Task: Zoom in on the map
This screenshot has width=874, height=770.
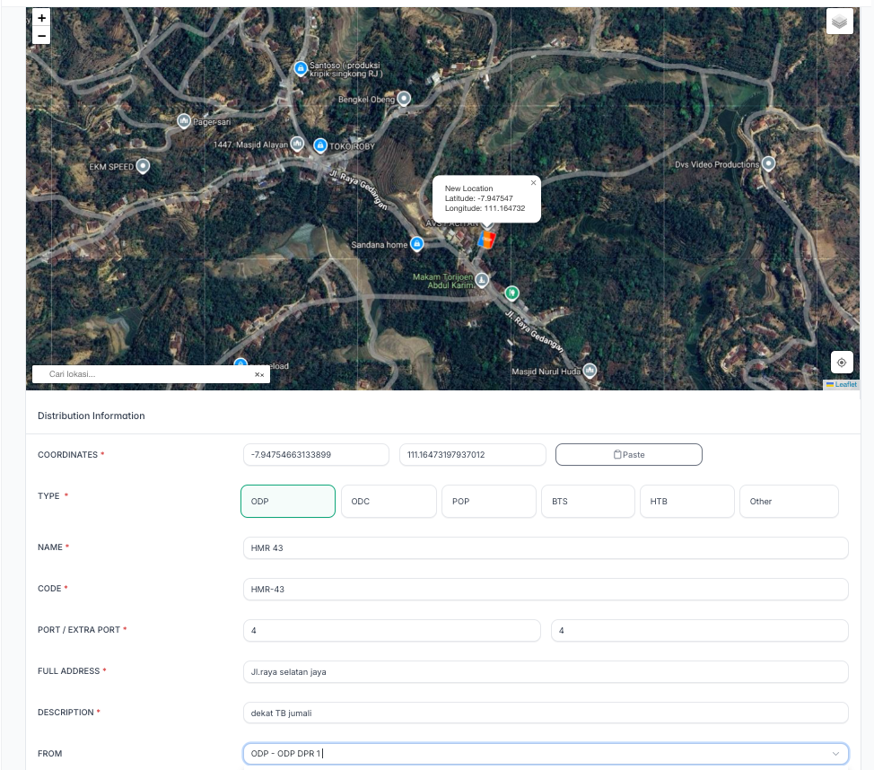Action: coord(41,18)
